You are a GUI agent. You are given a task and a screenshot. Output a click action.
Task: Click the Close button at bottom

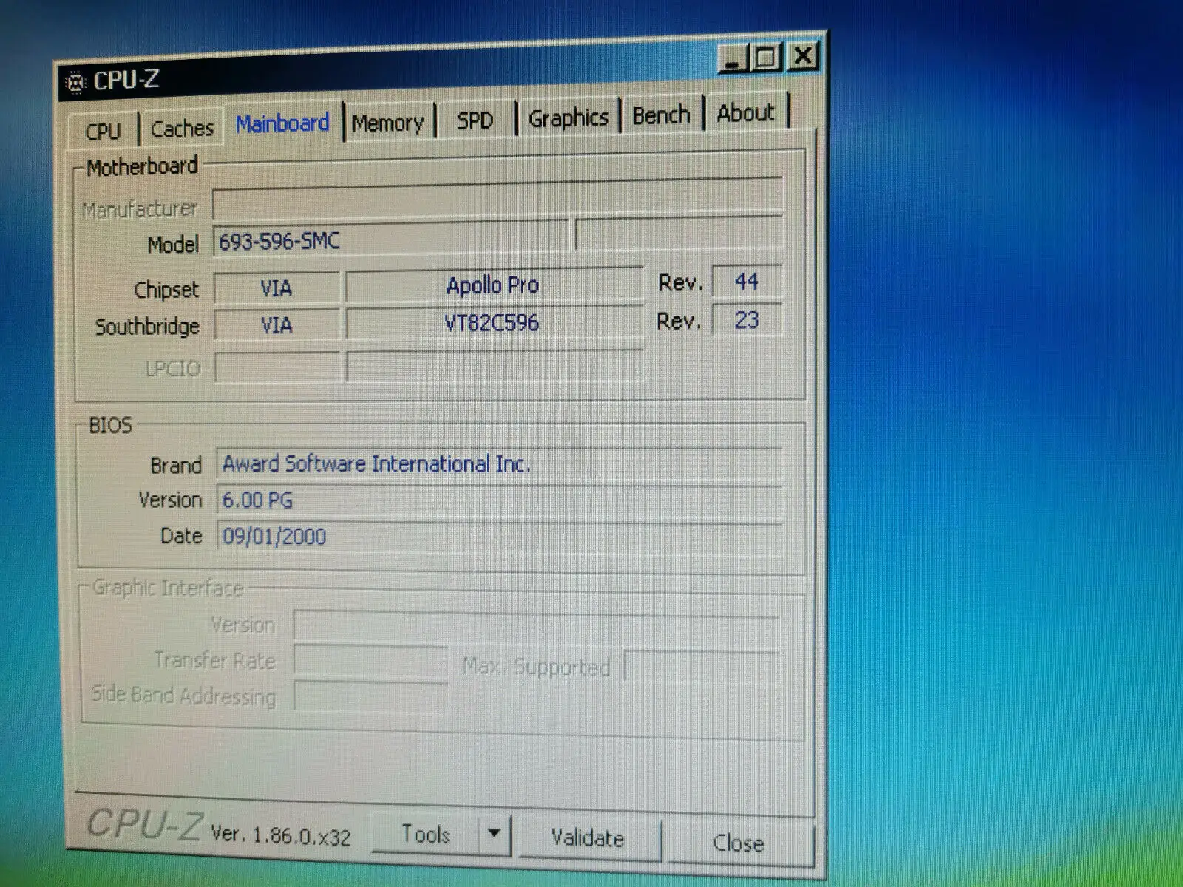(739, 843)
